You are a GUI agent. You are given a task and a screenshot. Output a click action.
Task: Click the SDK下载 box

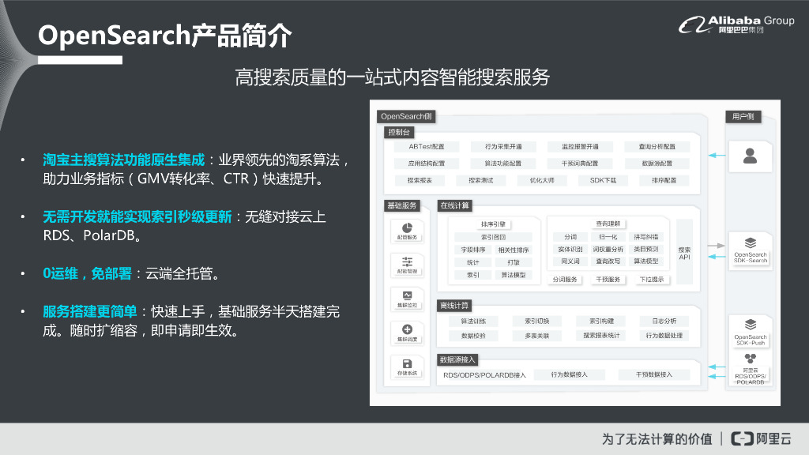[603, 181]
